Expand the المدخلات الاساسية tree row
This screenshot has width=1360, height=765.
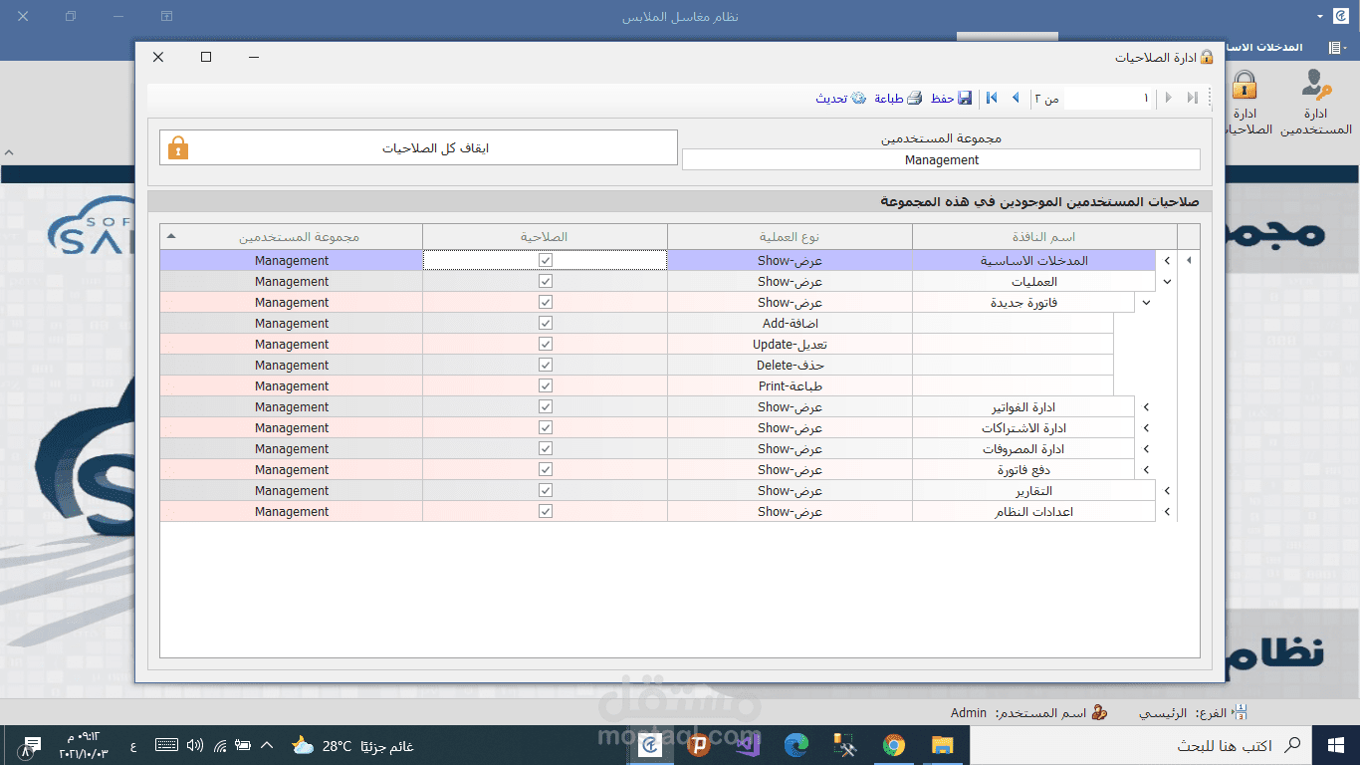click(x=1167, y=260)
